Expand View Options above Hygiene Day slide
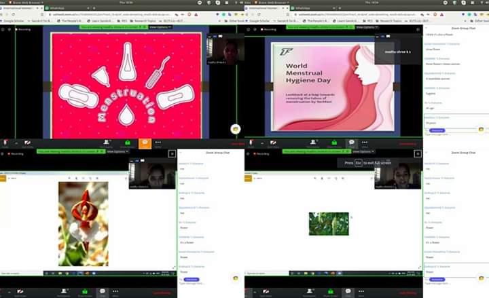The height and width of the screenshot is (298, 489). 365,27
